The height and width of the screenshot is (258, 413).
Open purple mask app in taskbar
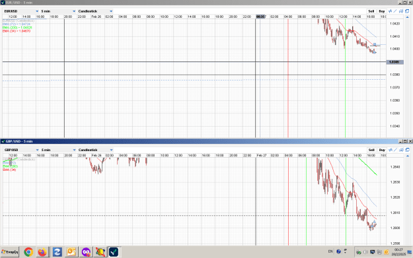86,252
